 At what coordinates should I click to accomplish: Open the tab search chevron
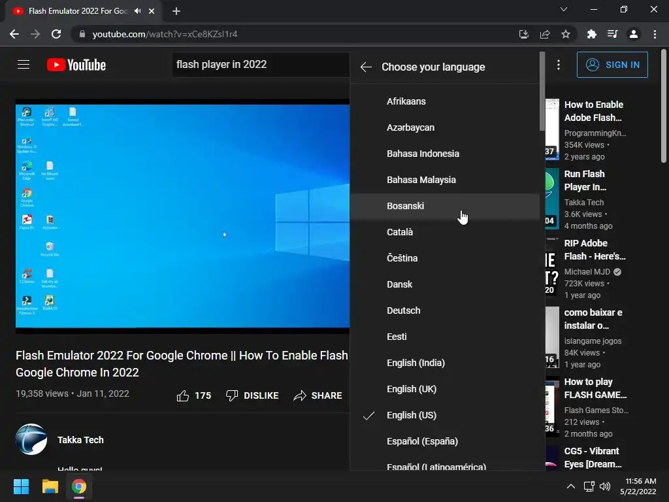click(564, 9)
